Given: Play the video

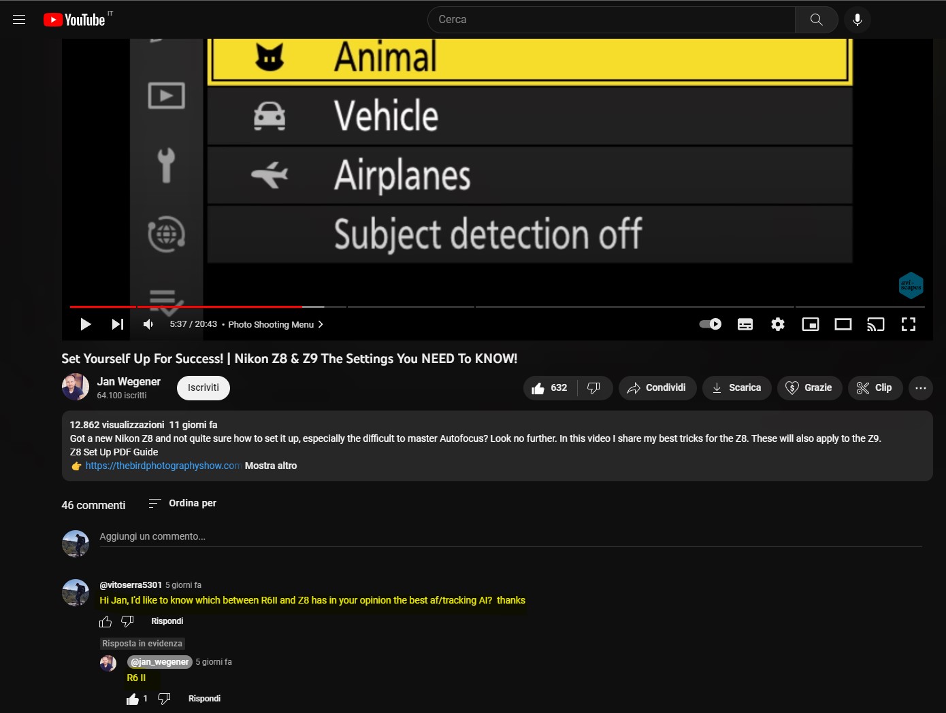Looking at the screenshot, I should coord(86,324).
